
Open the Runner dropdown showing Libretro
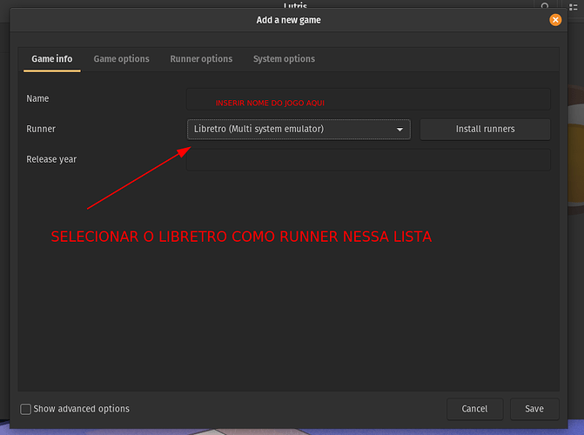click(299, 130)
